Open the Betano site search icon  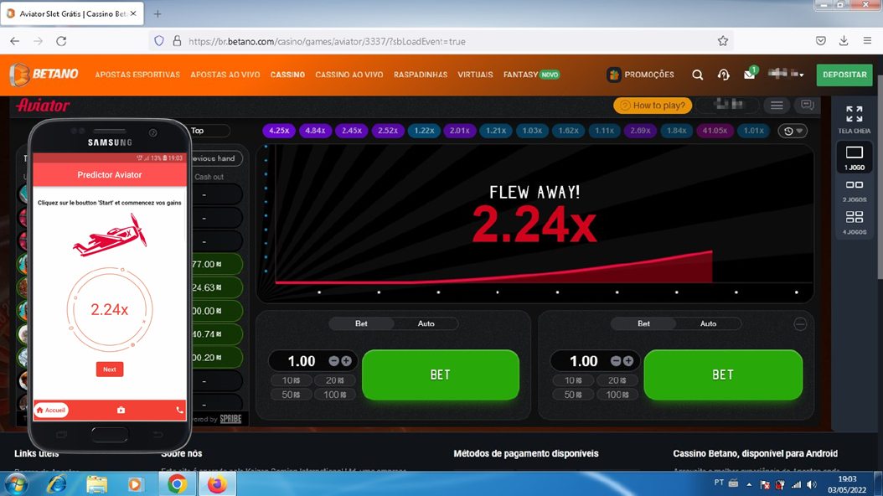697,75
